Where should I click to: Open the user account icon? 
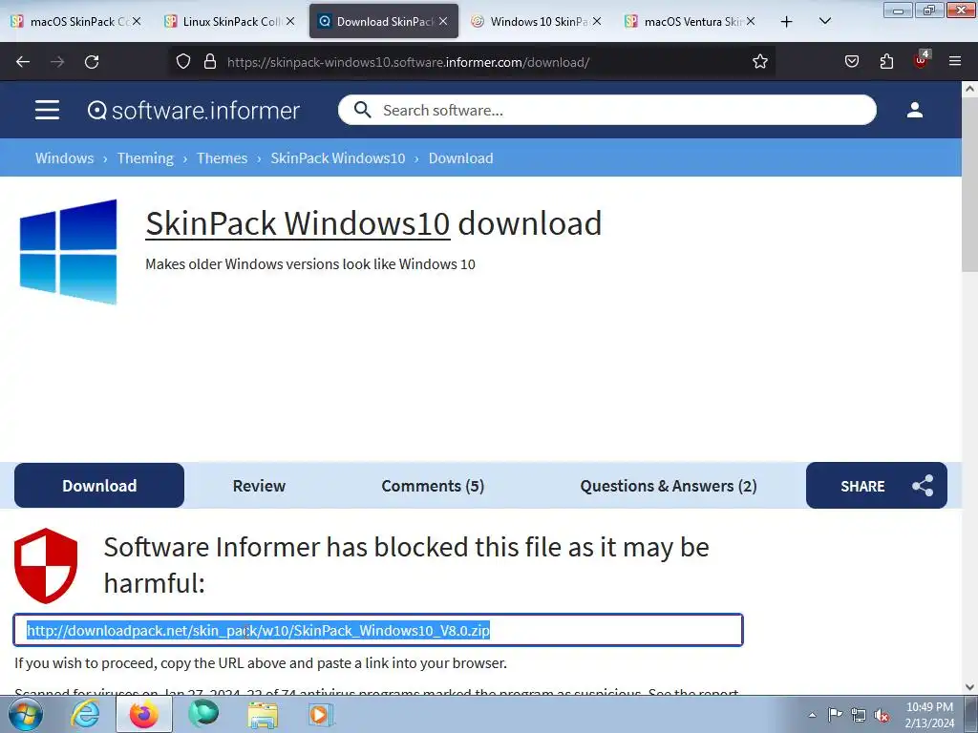coord(914,110)
